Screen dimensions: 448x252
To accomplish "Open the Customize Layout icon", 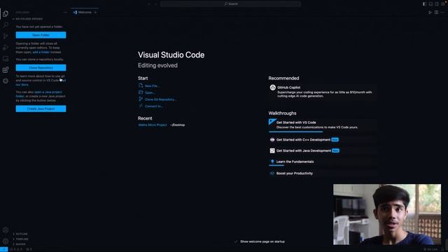I will click(443, 4).
